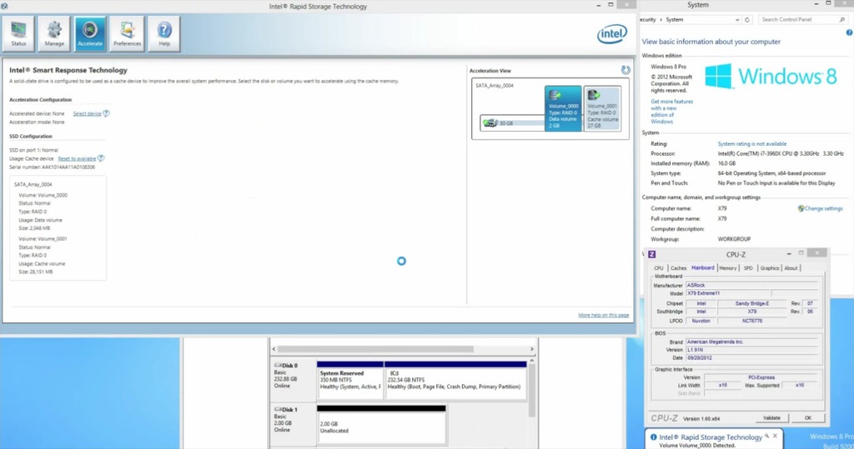Select the Volume_0001 cache volume tile
The image size is (854, 449).
[x=602, y=108]
